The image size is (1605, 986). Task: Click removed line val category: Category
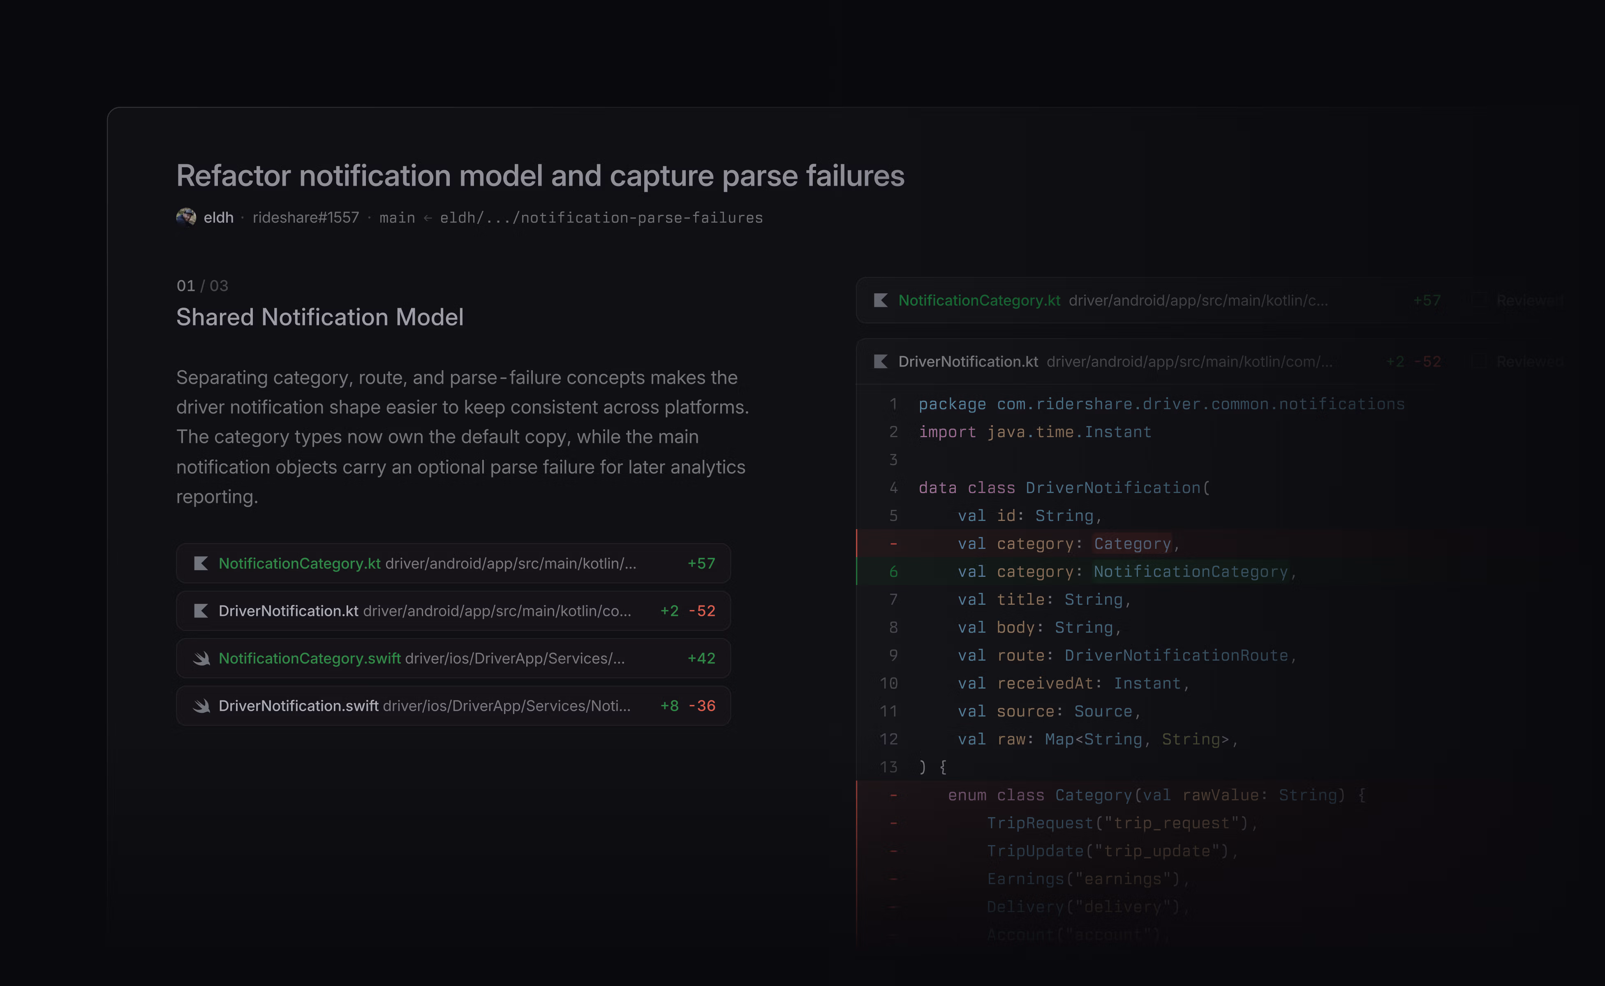(1068, 544)
